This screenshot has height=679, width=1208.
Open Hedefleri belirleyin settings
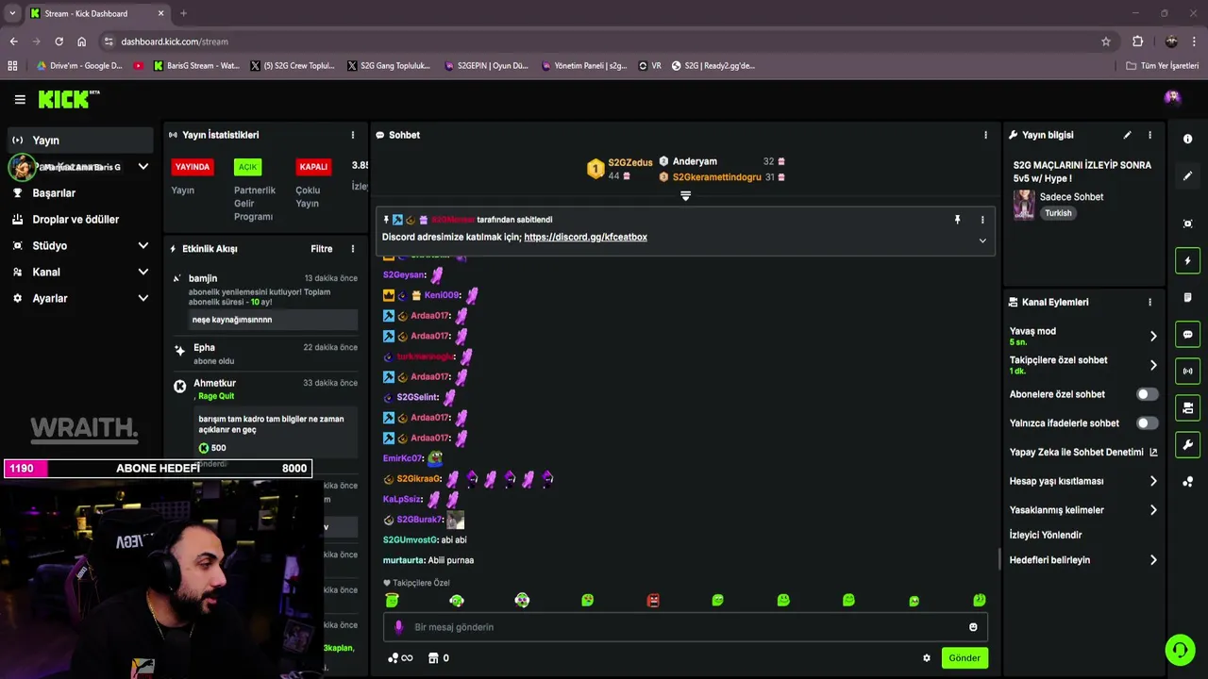point(1083,560)
